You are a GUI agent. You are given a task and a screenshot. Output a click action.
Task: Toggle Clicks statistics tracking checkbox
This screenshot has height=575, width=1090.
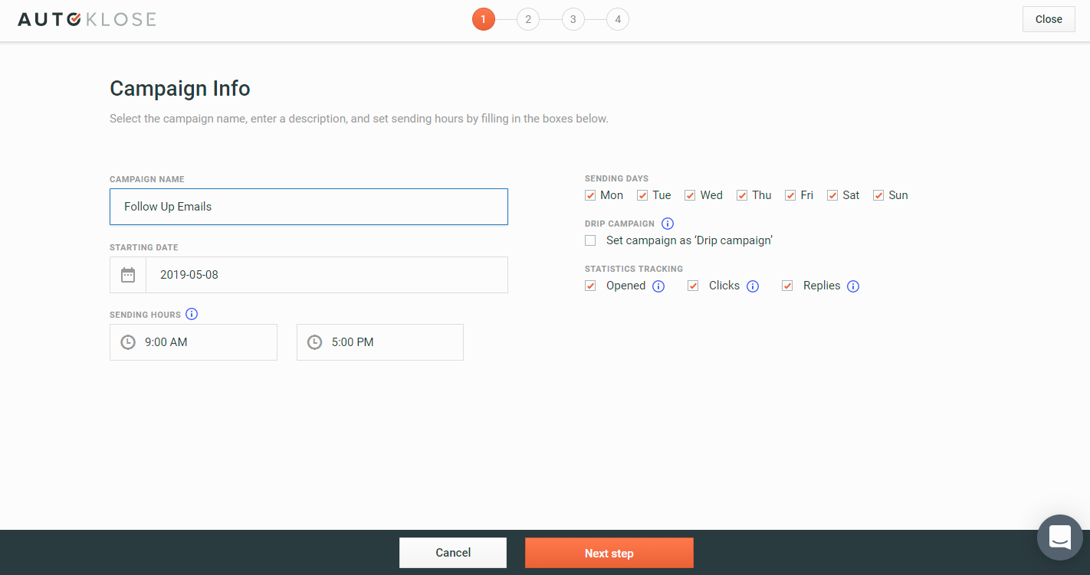693,286
